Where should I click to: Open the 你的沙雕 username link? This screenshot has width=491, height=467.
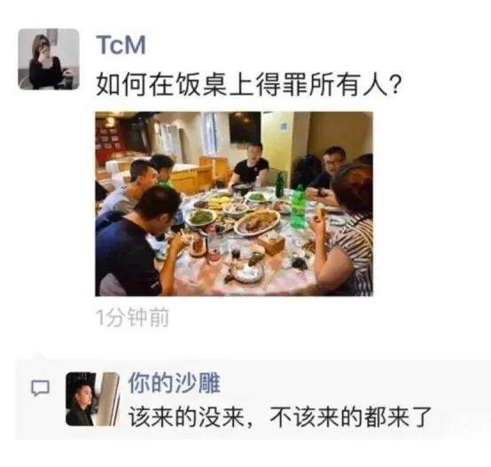(174, 383)
